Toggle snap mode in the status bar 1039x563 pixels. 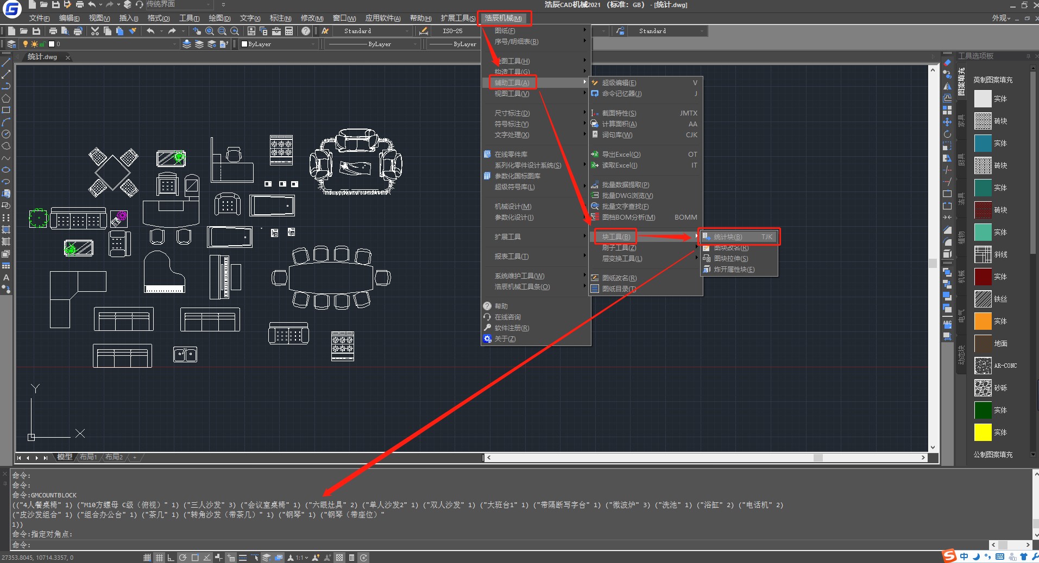tap(147, 558)
